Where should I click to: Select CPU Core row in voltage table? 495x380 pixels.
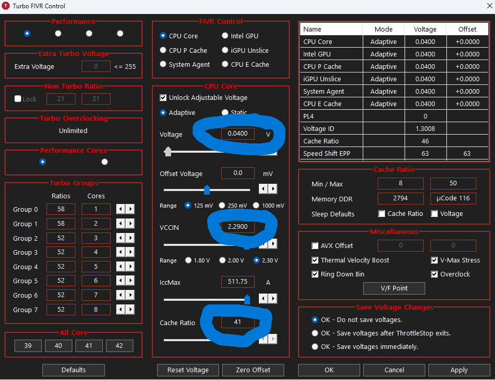[394, 41]
